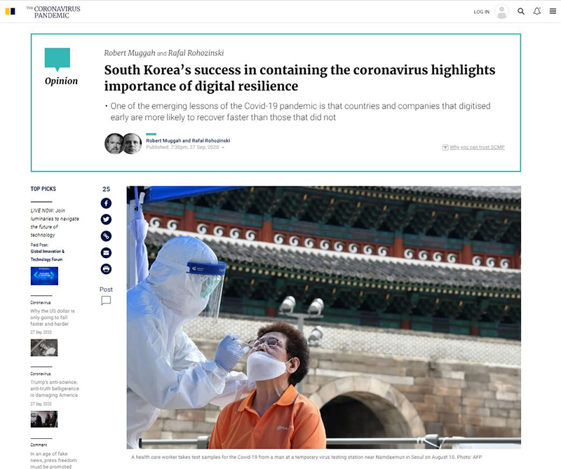The width and height of the screenshot is (561, 469).
Task: Open the search magnifier icon
Action: point(521,11)
